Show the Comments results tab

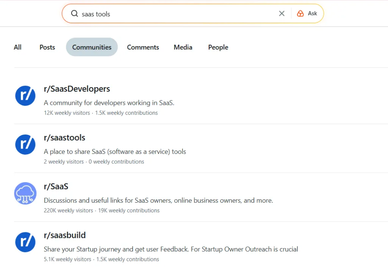(x=143, y=47)
